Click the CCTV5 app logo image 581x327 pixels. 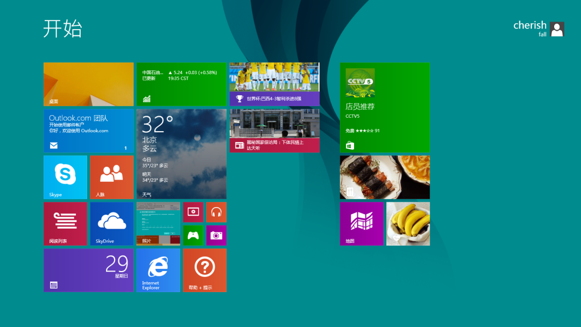pos(360,83)
